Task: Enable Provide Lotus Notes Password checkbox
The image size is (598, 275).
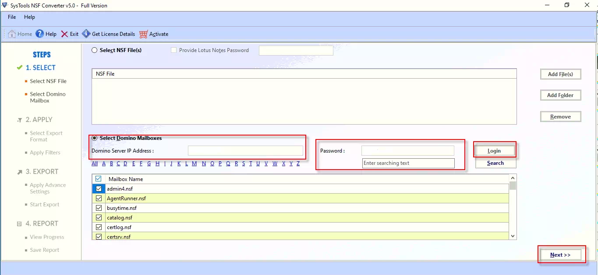Action: coord(174,50)
